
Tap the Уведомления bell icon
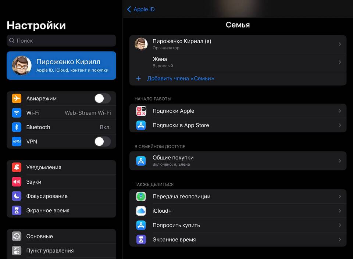click(17, 167)
